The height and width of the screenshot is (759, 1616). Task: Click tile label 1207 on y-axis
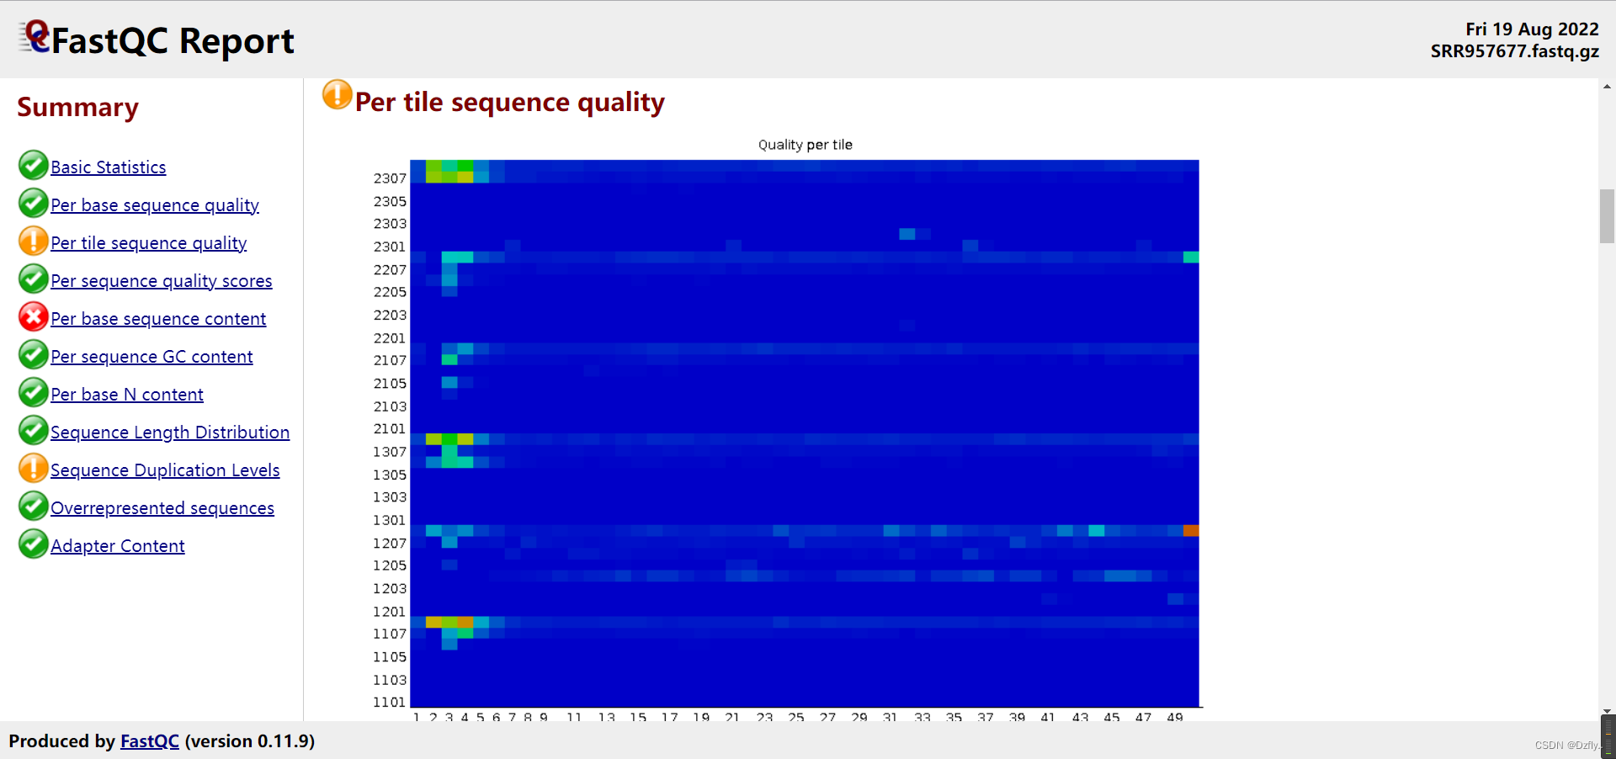(390, 543)
